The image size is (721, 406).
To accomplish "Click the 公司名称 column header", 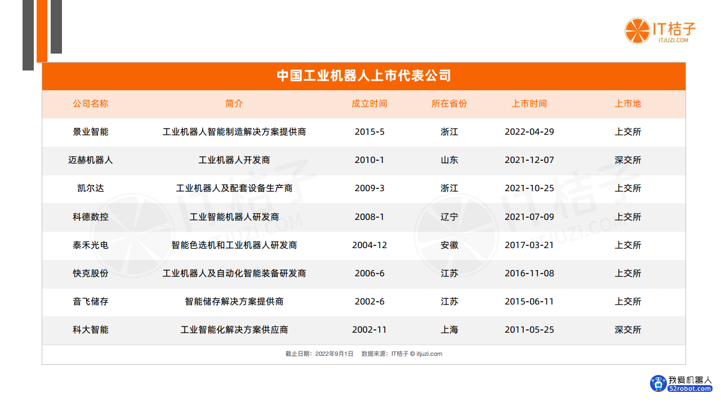I will click(x=90, y=104).
